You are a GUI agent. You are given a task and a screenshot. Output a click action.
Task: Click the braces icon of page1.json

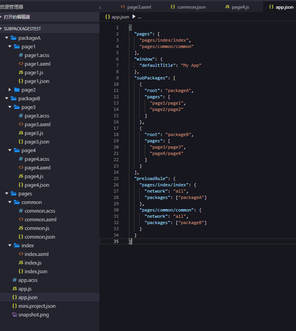21,81
